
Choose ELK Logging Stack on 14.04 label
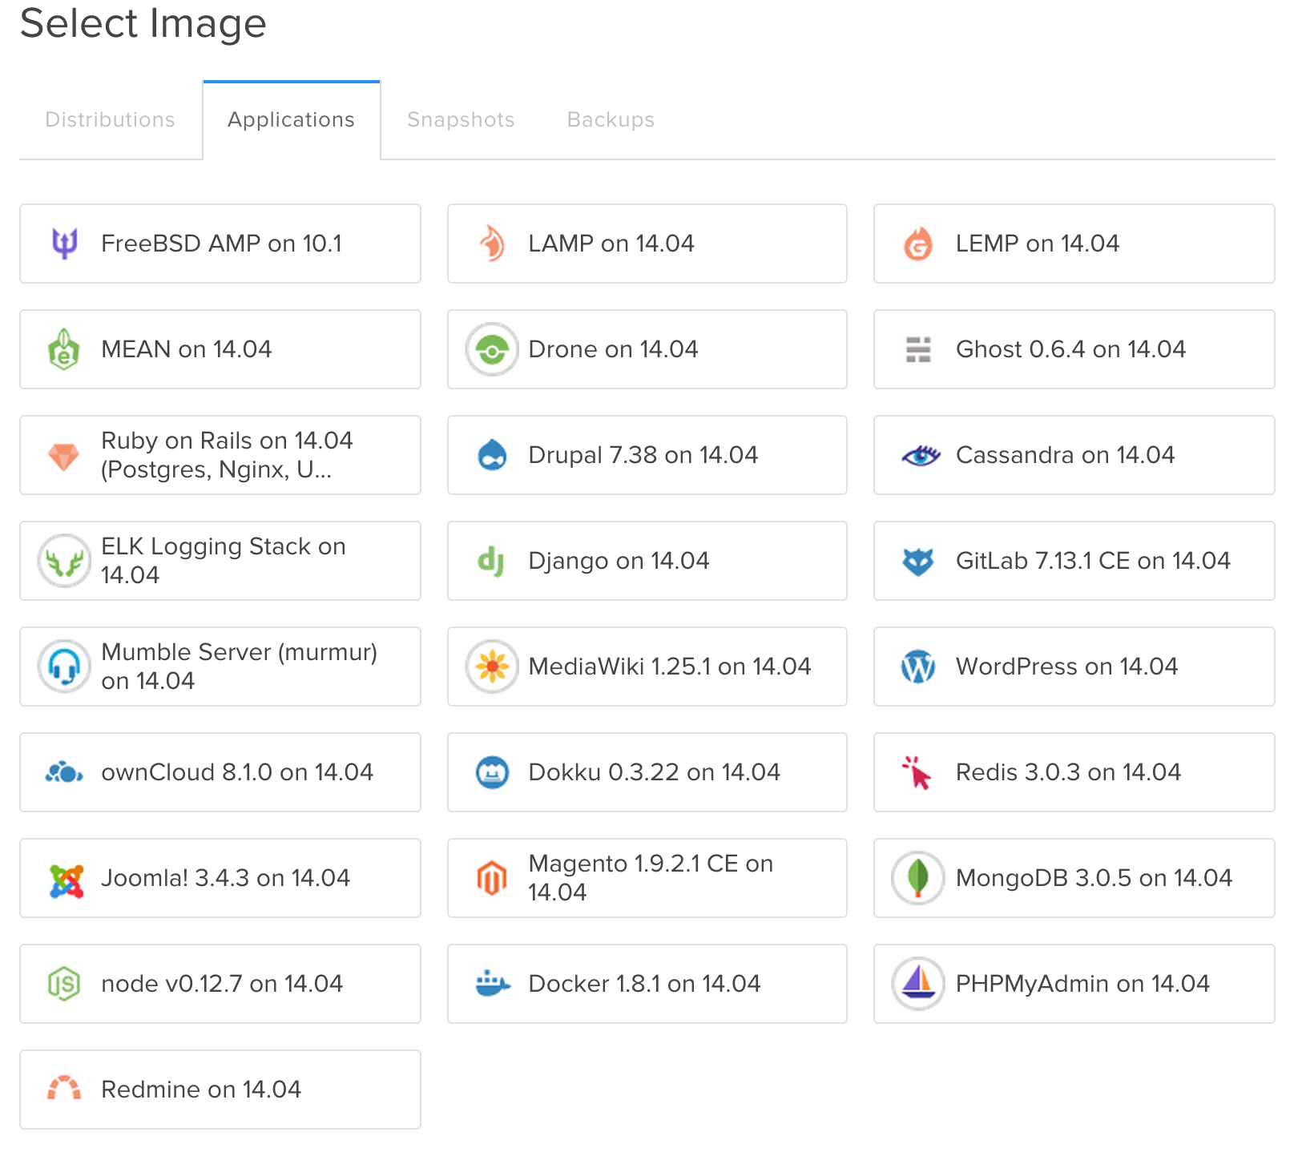(x=224, y=561)
